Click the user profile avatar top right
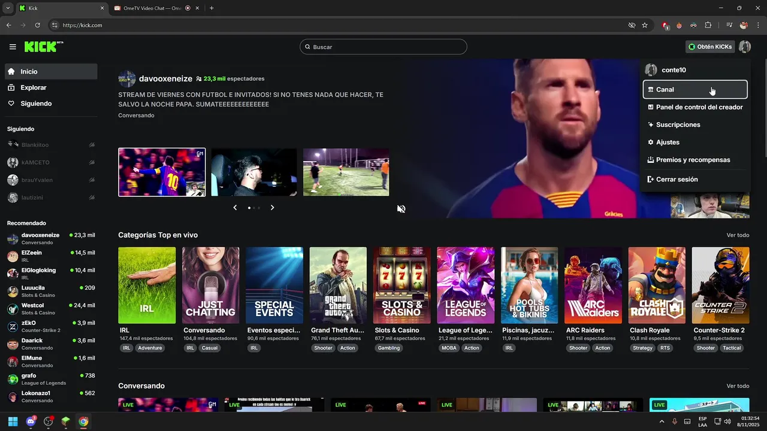The width and height of the screenshot is (767, 431). 745,47
